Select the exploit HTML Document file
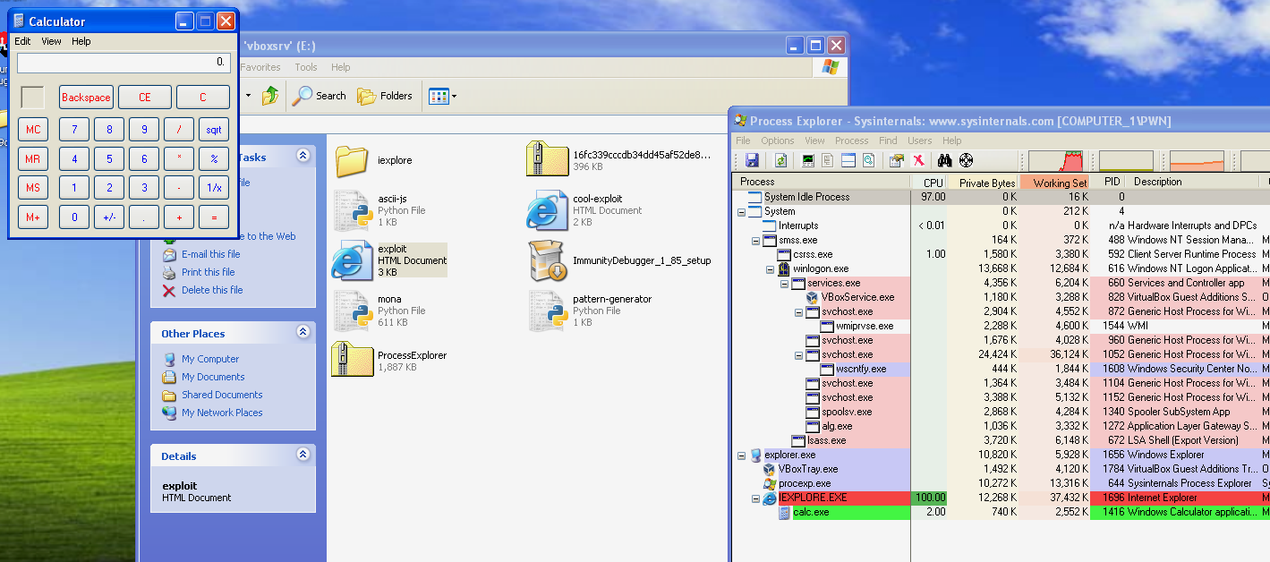1270x562 pixels. [x=388, y=260]
